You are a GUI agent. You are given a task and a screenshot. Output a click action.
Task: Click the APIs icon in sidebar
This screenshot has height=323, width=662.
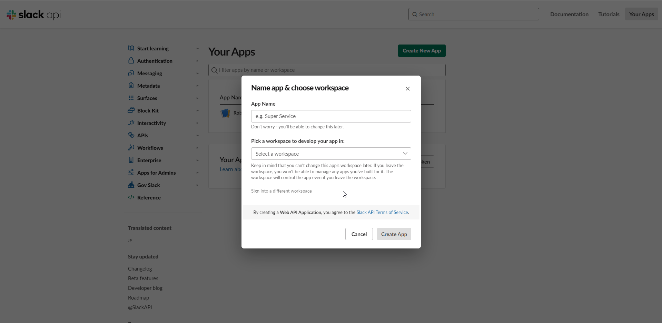click(131, 135)
